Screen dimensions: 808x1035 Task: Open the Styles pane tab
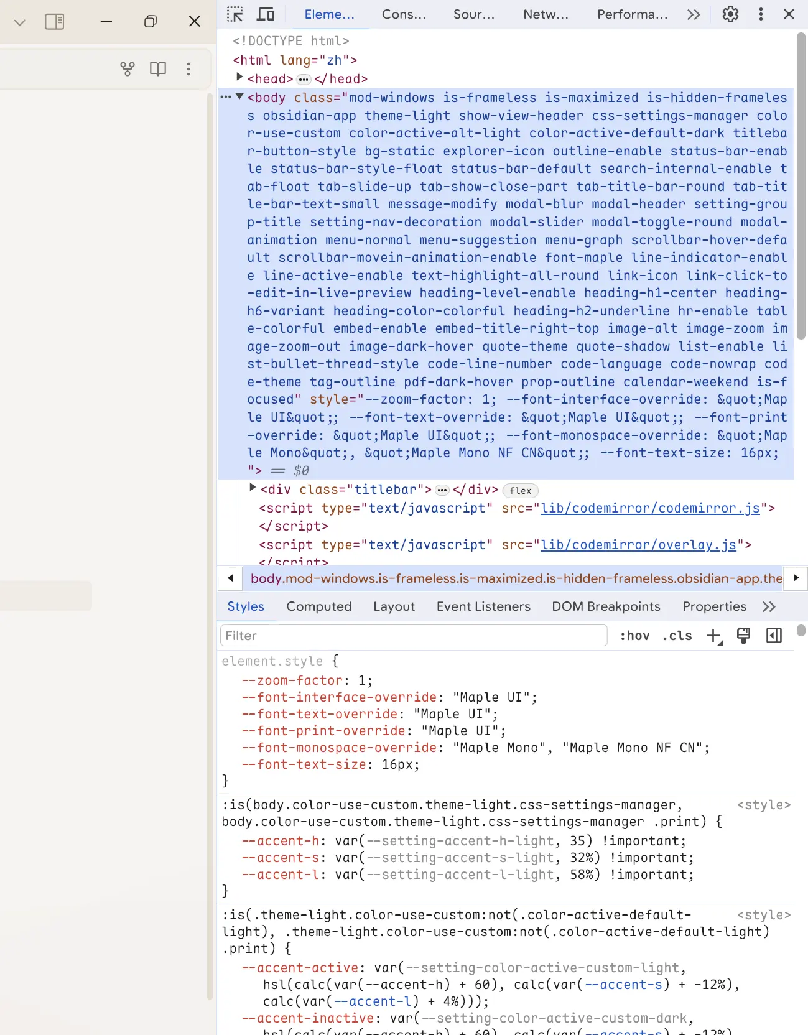pyautogui.click(x=246, y=606)
